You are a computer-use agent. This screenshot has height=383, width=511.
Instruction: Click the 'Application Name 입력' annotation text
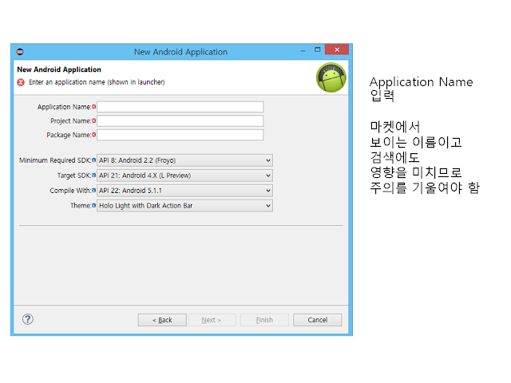coord(421,89)
